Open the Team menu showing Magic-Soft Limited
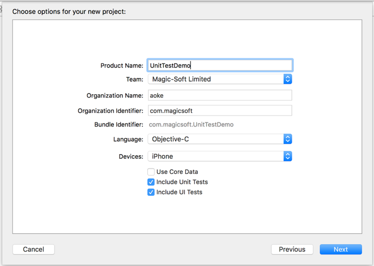Screen dimensions: 374x266 pyautogui.click(x=220, y=79)
